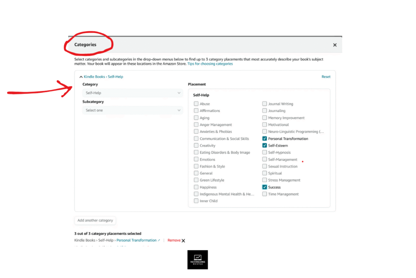This screenshot has height=278, width=416.
Task: Open Tips for choosing categories link
Action: (210, 64)
